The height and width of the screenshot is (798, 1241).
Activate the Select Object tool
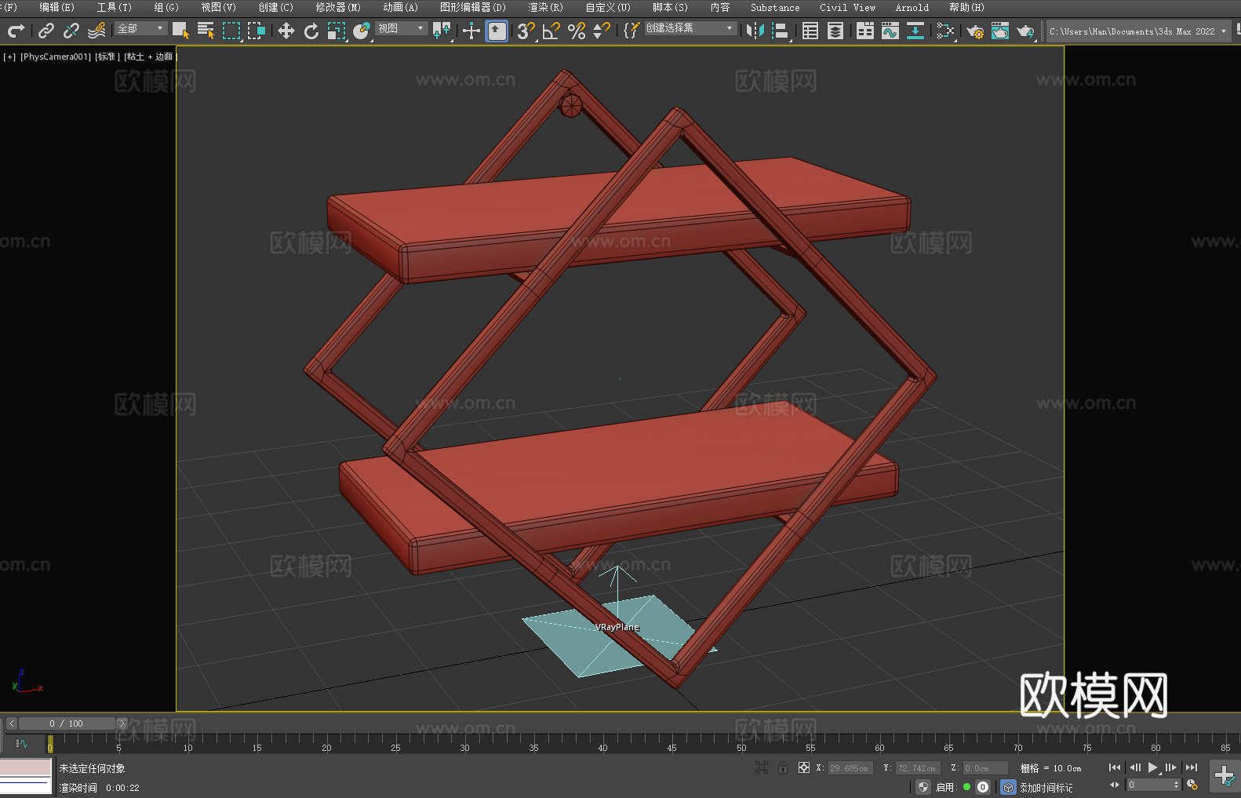click(x=180, y=31)
